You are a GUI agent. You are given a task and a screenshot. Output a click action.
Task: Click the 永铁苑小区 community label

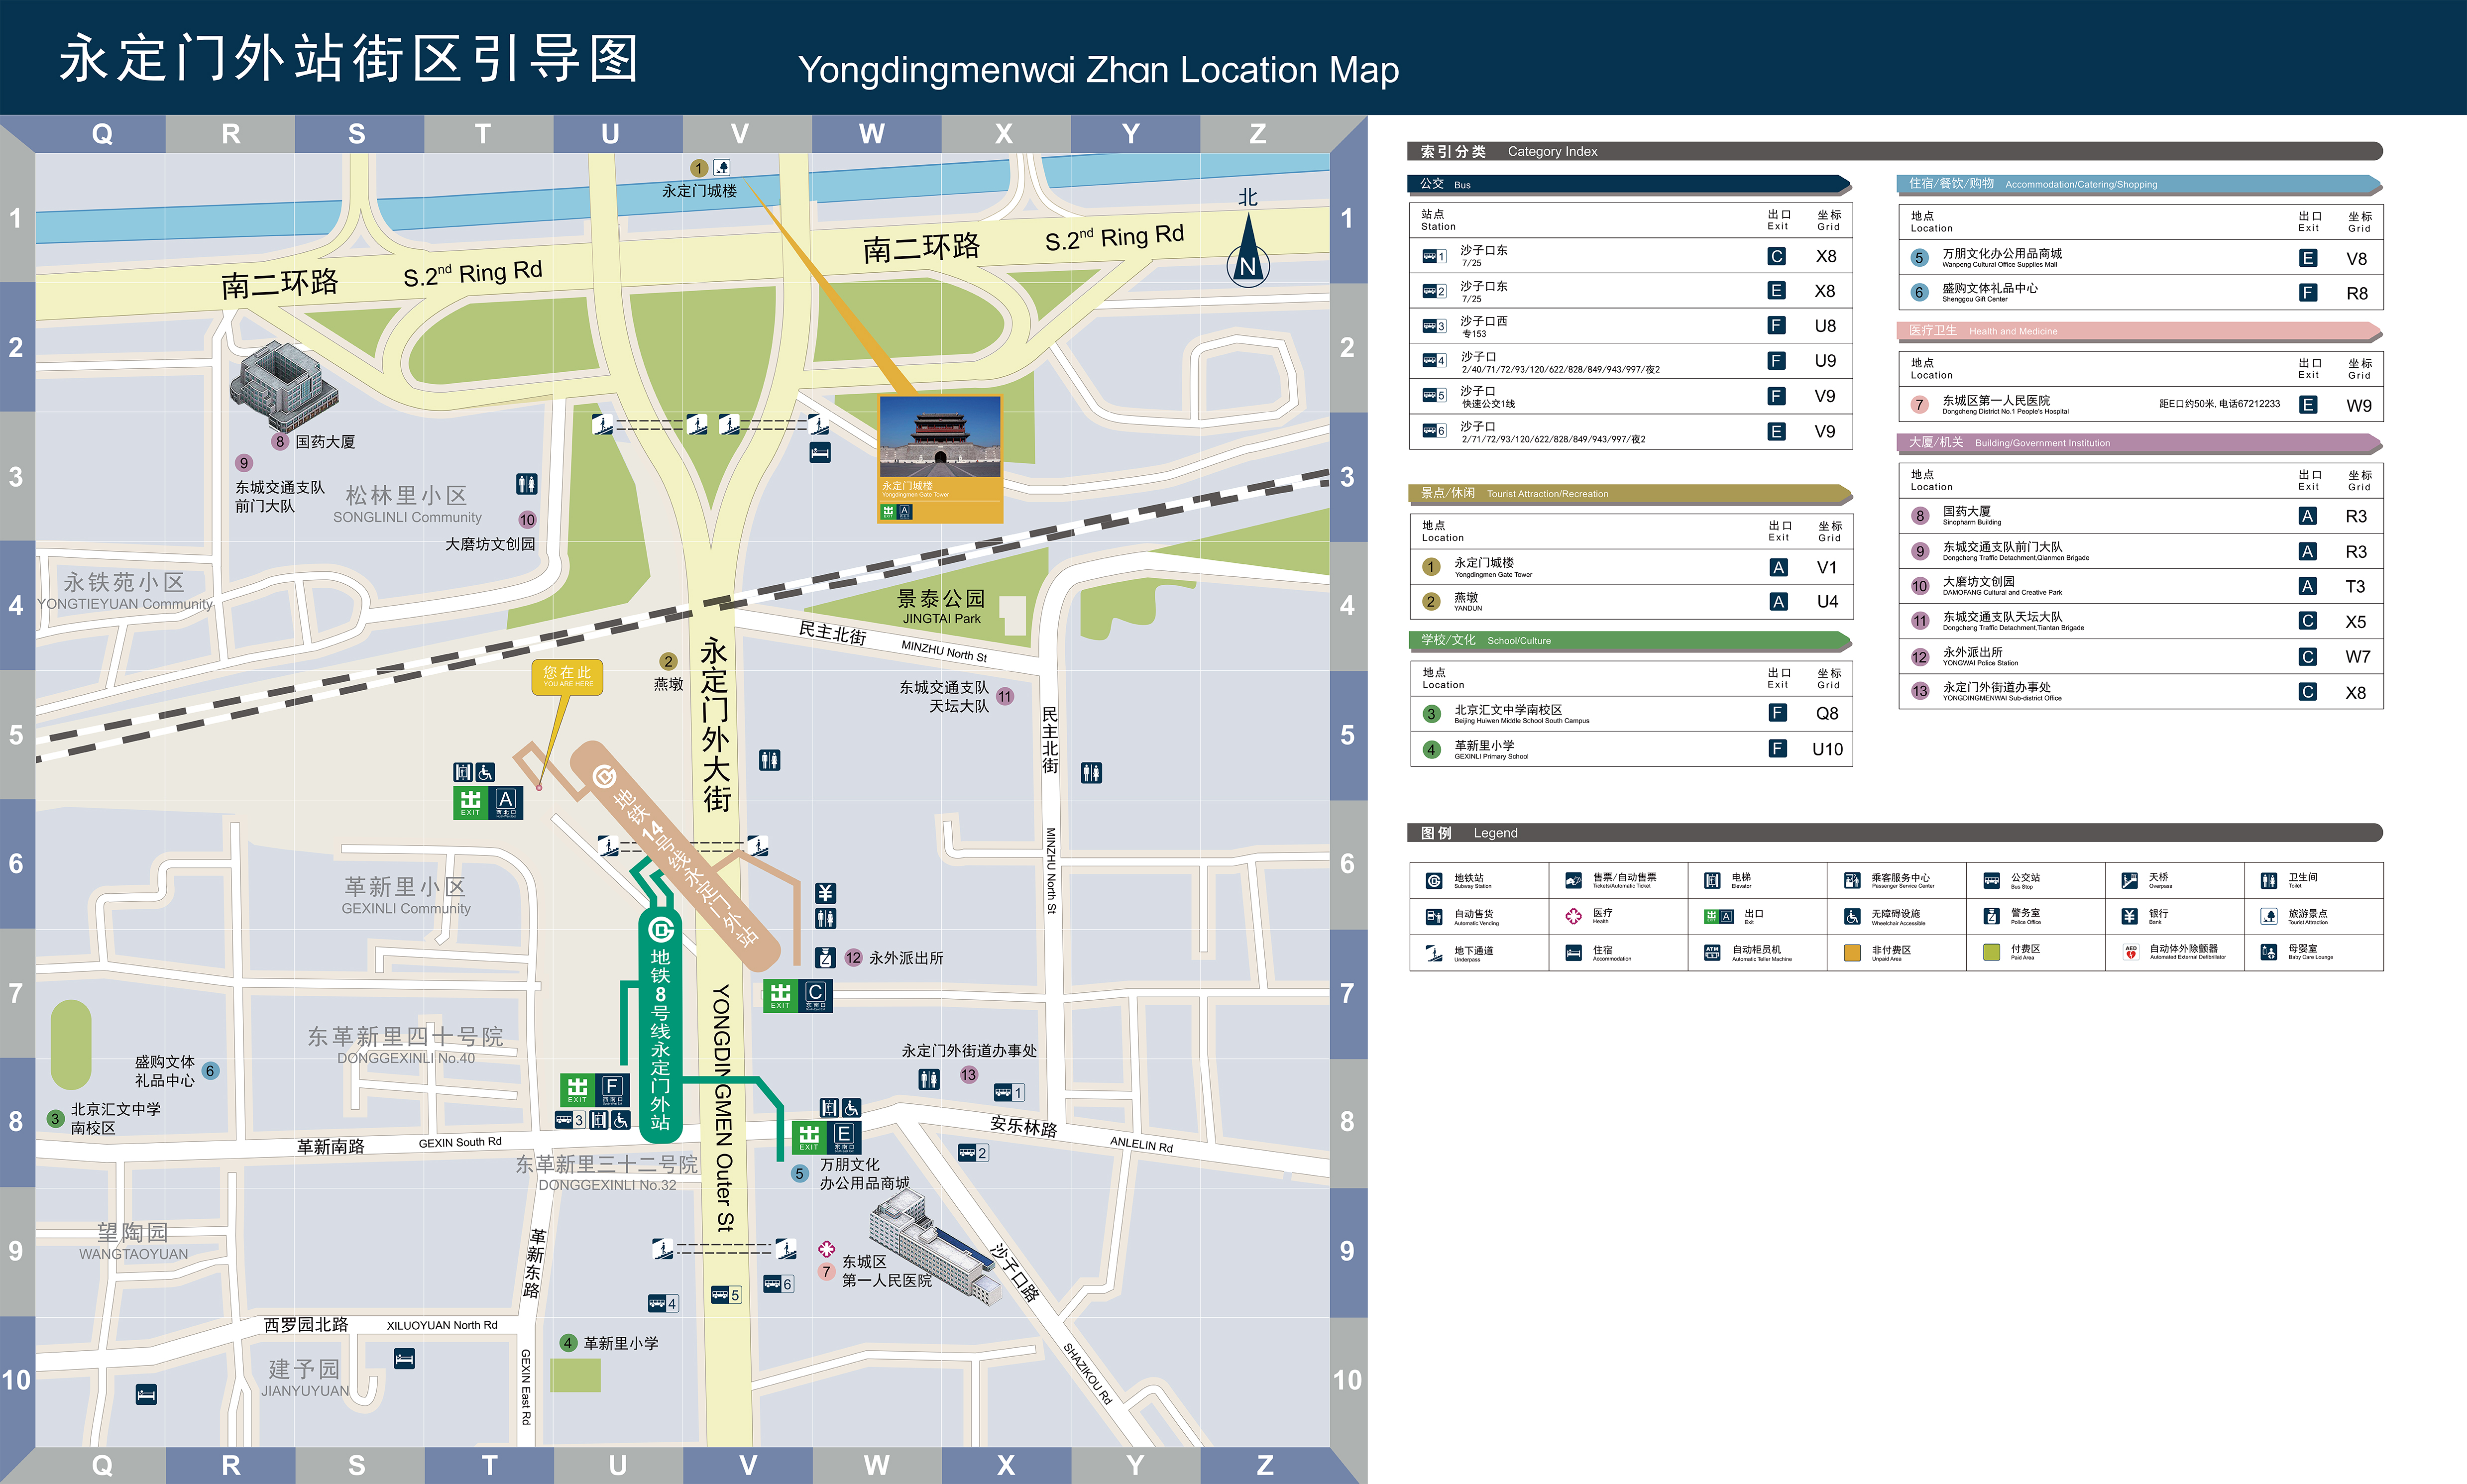coord(125,590)
